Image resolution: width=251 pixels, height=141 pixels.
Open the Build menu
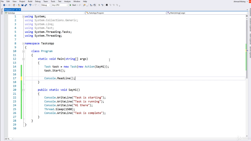click(30, 1)
